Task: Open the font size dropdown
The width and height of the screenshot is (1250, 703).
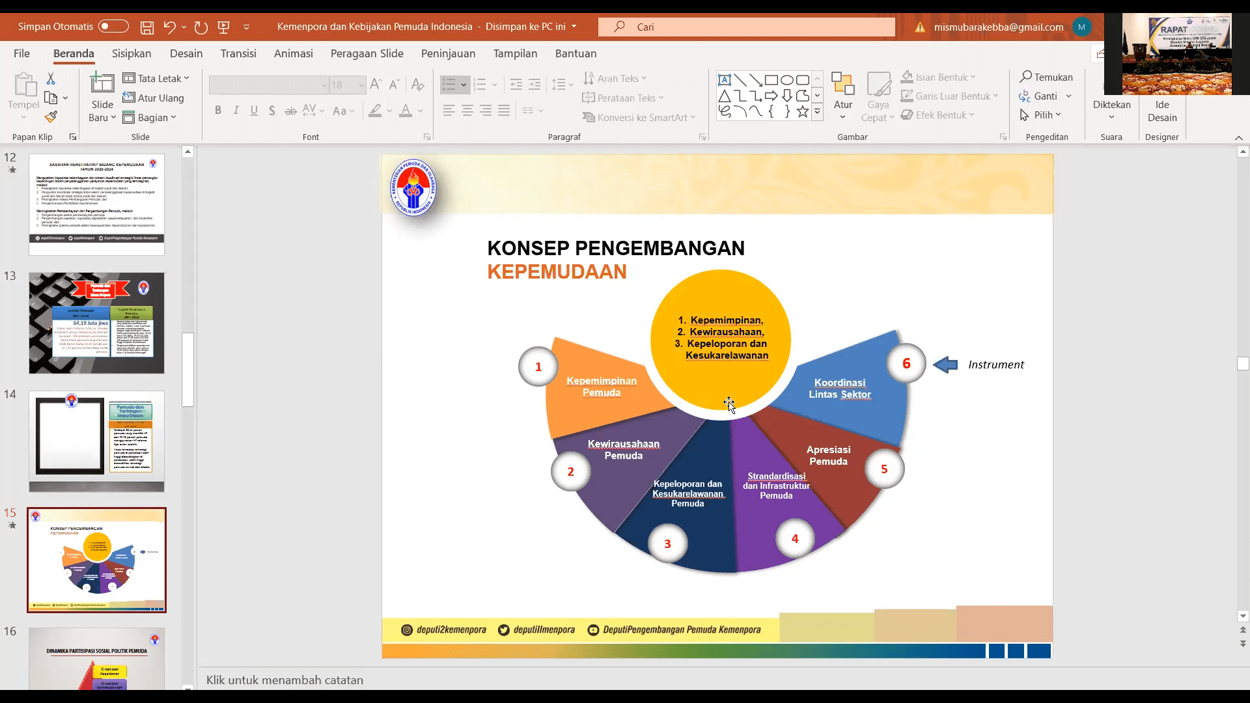Action: tap(361, 85)
